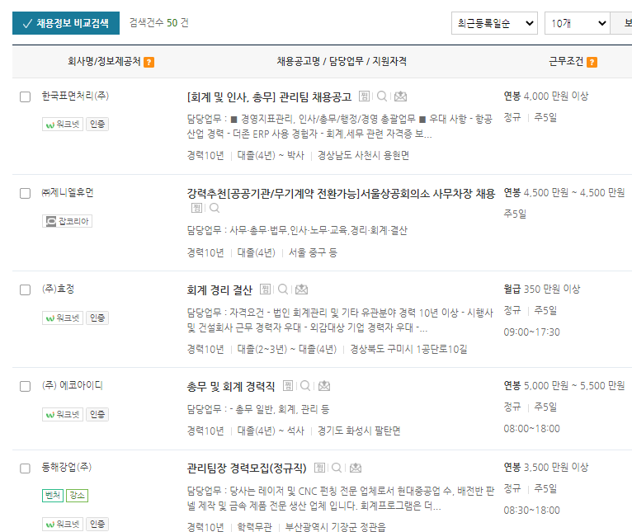
Task: Click help icon next to 근무조건 header
Action: pyautogui.click(x=592, y=62)
